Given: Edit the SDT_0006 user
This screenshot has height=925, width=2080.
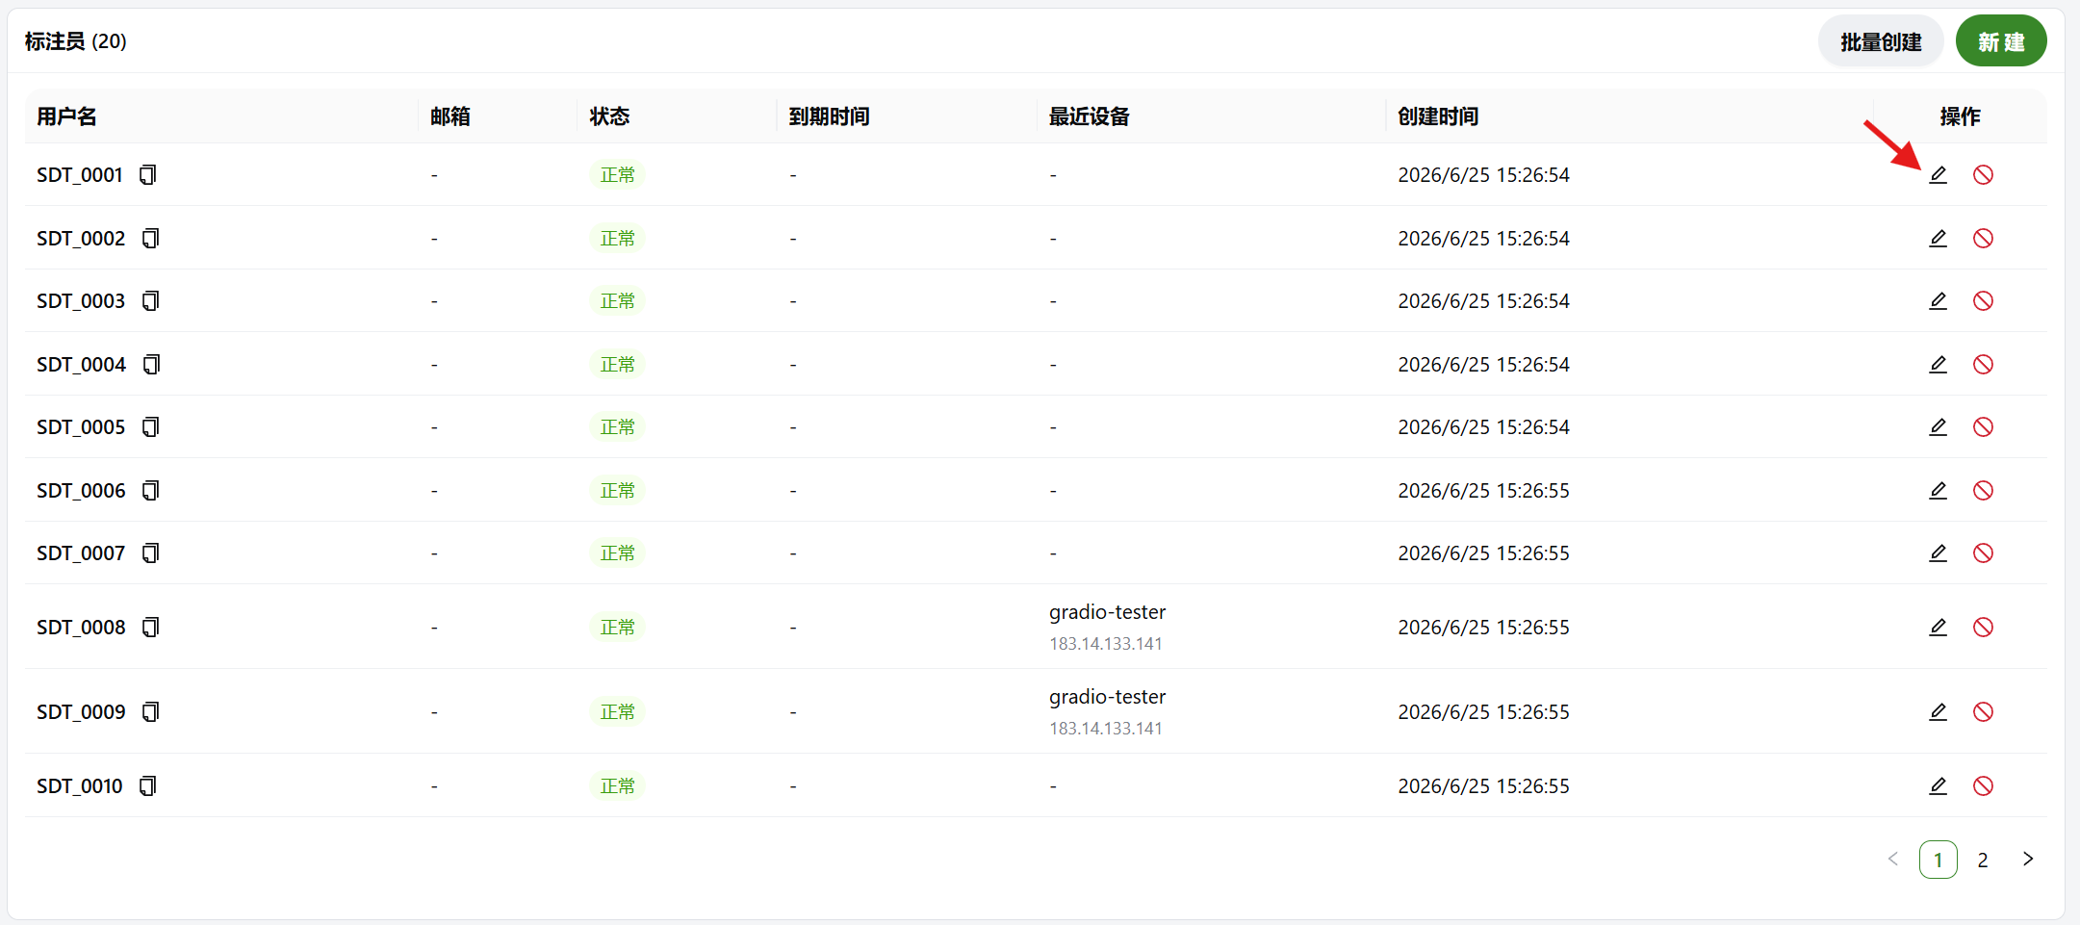Looking at the screenshot, I should [1938, 490].
